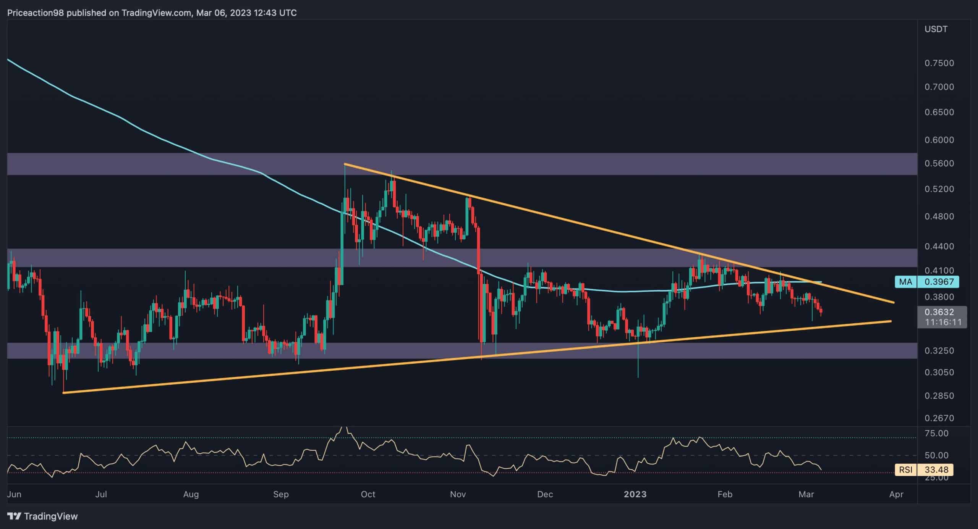The width and height of the screenshot is (978, 529).
Task: Select the current price label 0.3632
Action: (x=939, y=312)
